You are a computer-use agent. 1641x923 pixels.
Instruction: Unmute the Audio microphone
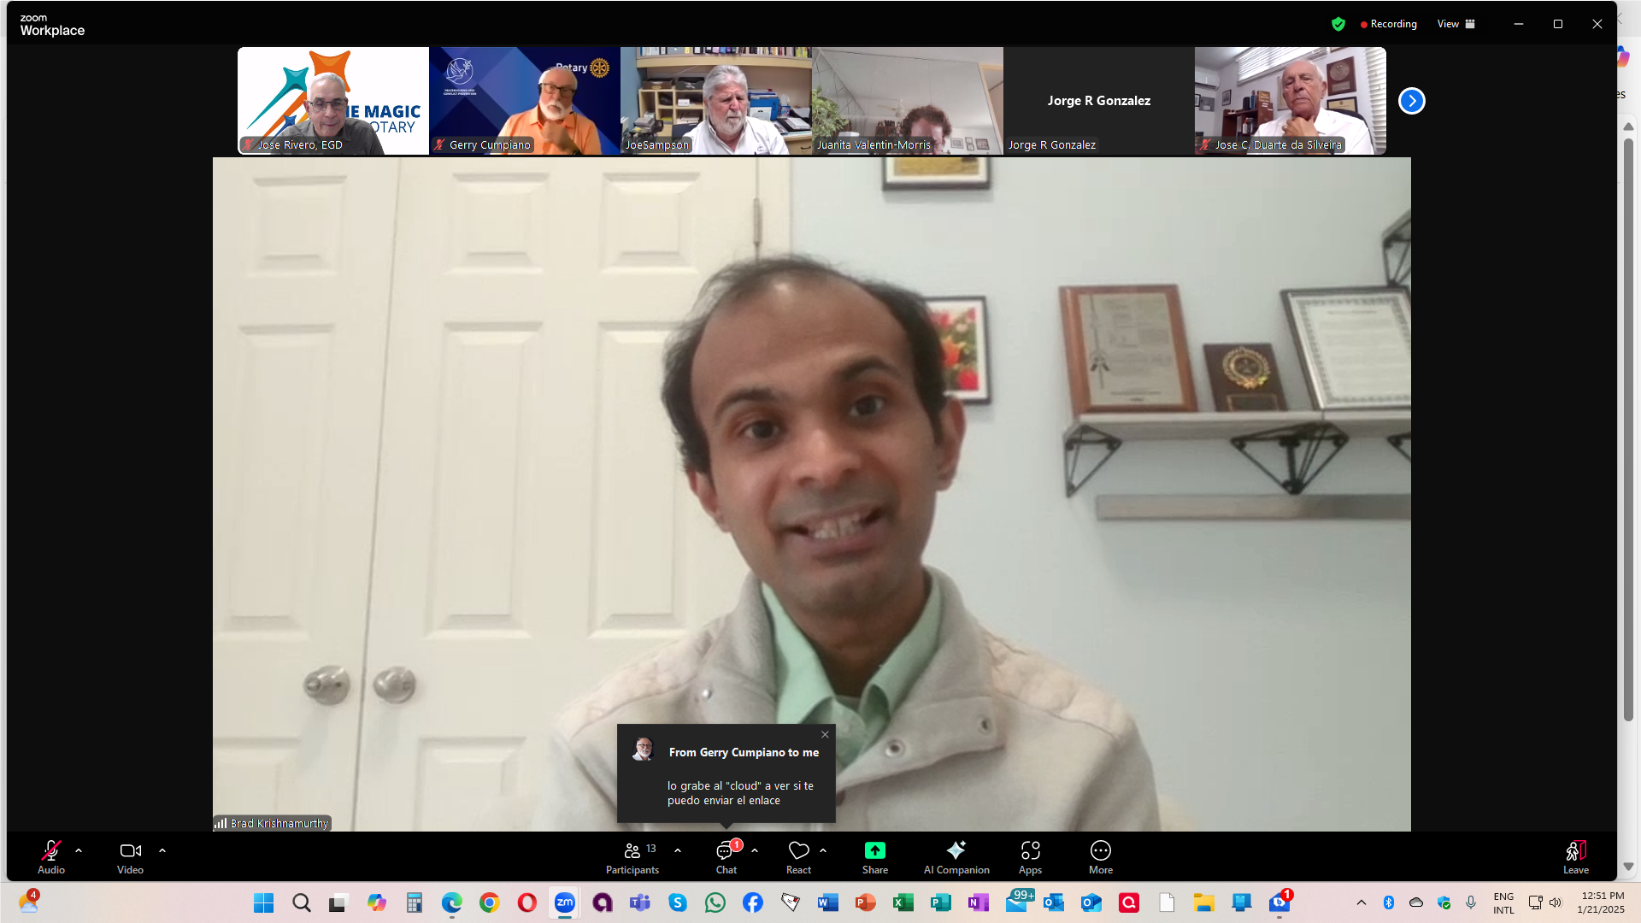tap(51, 851)
